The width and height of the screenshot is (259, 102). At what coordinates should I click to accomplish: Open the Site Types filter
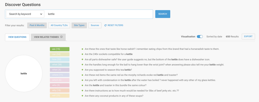point(79,25)
